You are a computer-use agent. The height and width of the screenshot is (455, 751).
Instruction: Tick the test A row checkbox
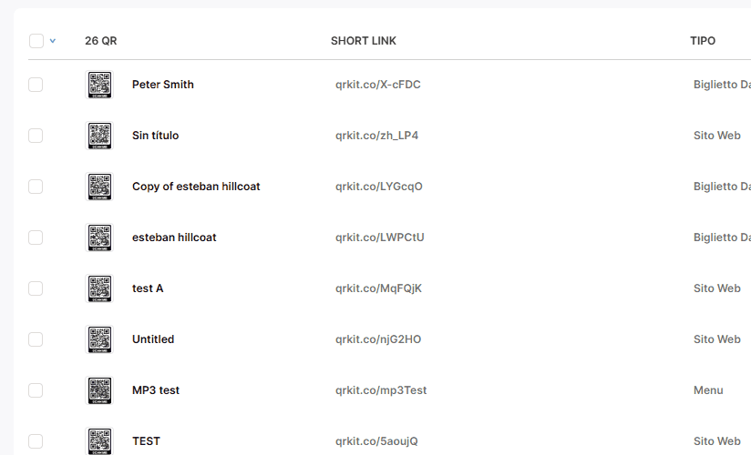[x=36, y=288]
